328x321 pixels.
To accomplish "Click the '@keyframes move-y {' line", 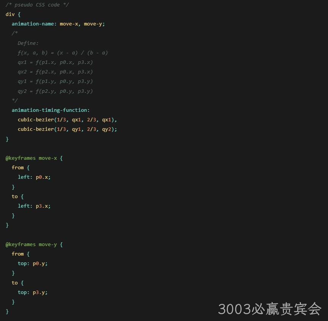I will (34, 245).
